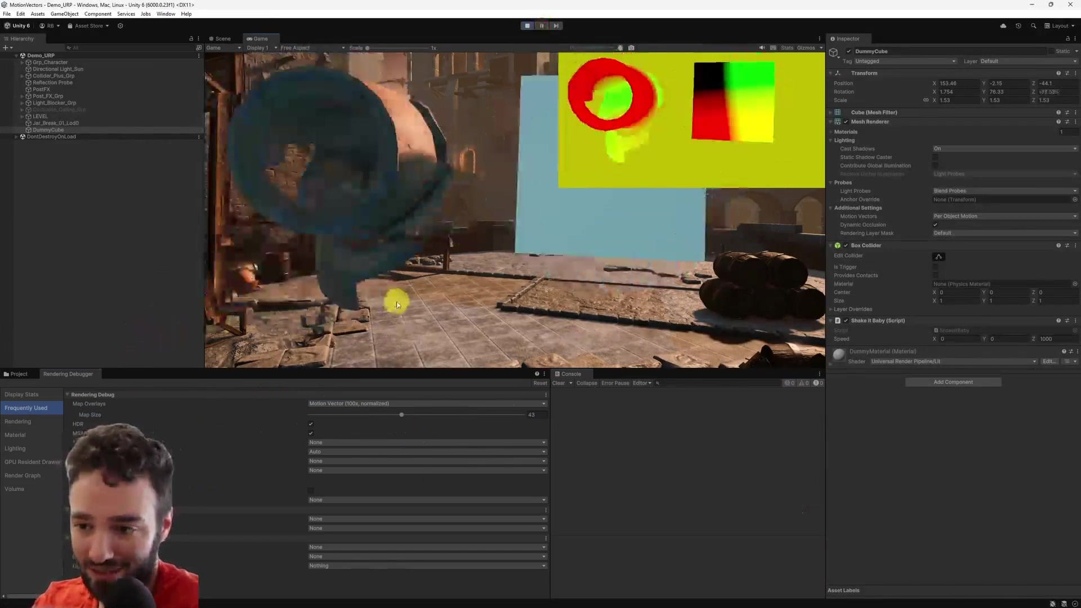
Task: Switch to the Scene tab
Action: coord(220,38)
